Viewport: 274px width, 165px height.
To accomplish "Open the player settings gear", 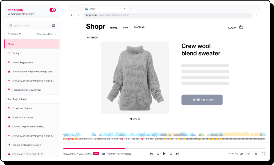I will (x=256, y=154).
